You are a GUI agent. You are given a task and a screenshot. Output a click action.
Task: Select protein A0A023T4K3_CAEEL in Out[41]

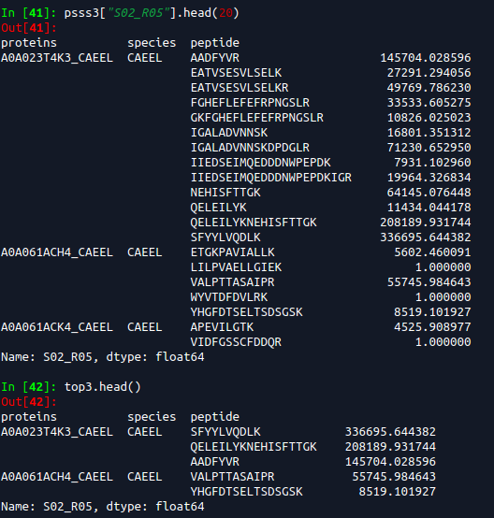point(57,58)
